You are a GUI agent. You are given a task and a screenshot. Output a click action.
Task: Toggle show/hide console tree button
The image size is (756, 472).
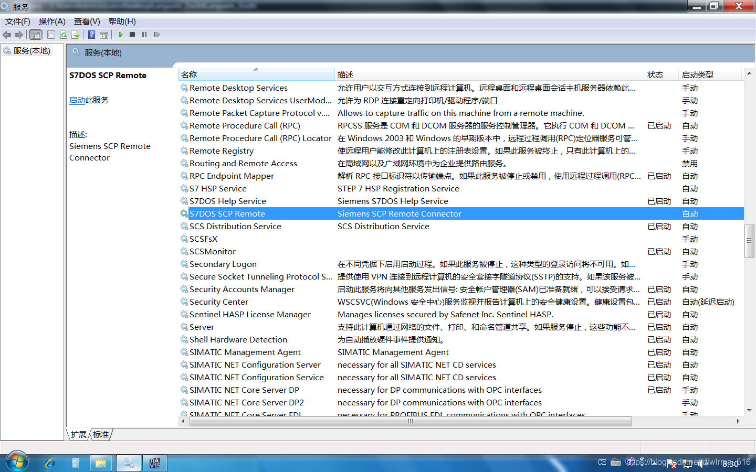(36, 35)
